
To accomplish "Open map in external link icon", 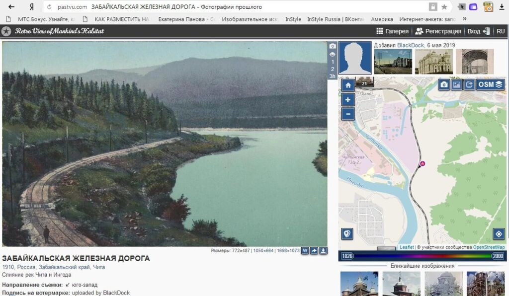I will click(469, 84).
